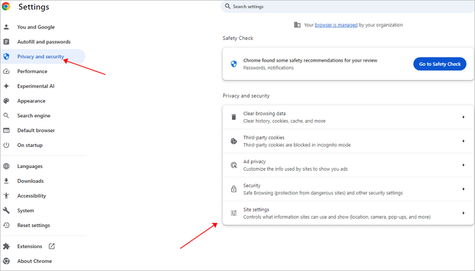Image resolution: width=475 pixels, height=271 pixels.
Task: Click the external link icon beside Extensions
Action: pos(52,246)
